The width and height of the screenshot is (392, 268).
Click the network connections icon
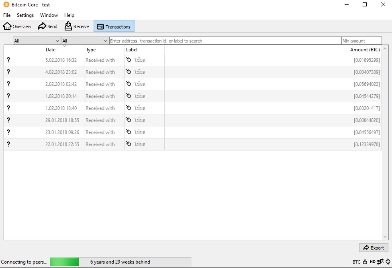coord(380,262)
